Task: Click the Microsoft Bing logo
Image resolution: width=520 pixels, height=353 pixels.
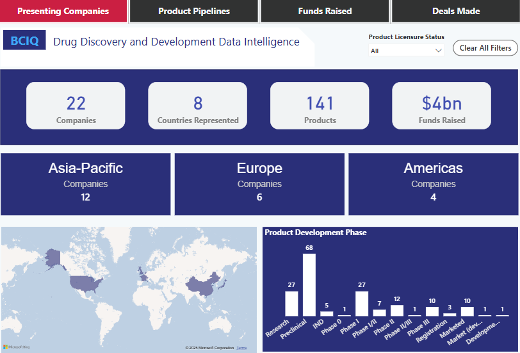Action: point(17,347)
